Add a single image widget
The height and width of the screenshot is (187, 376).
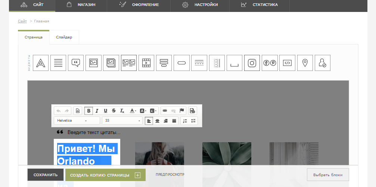[93, 63]
